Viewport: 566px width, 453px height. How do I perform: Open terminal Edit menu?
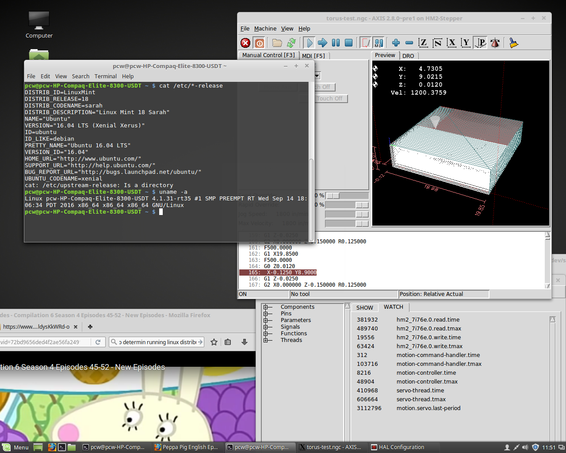[x=45, y=77]
